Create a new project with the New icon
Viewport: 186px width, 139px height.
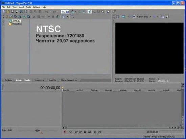(4, 11)
